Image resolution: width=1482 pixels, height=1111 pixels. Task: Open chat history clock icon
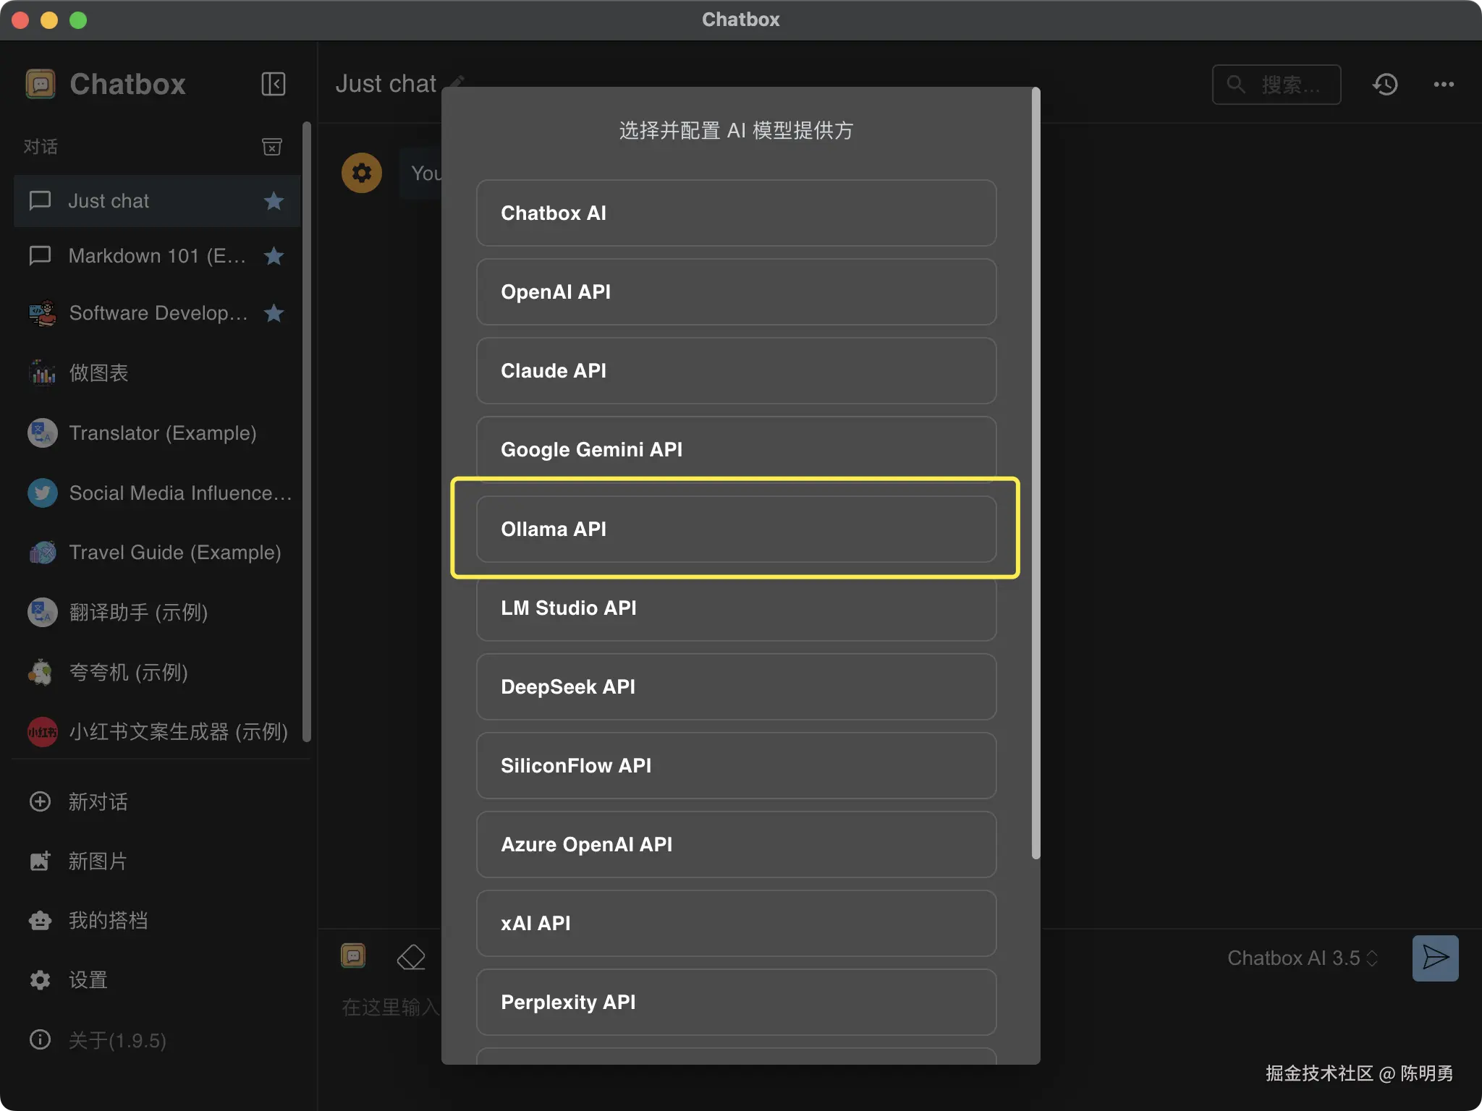tap(1385, 85)
